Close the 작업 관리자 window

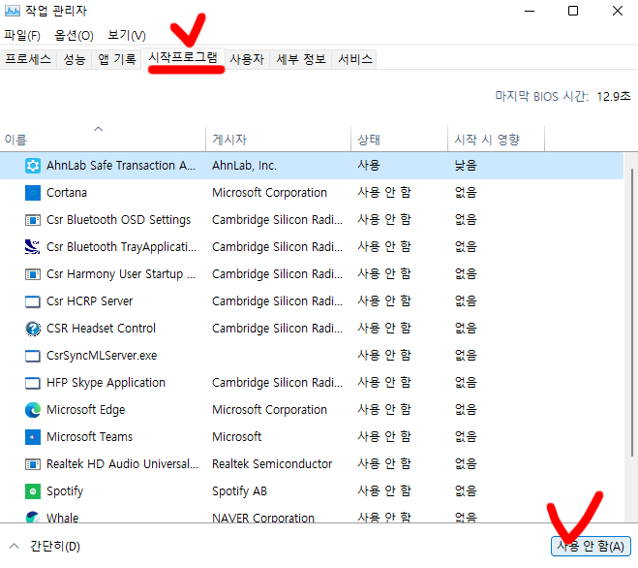click(618, 11)
